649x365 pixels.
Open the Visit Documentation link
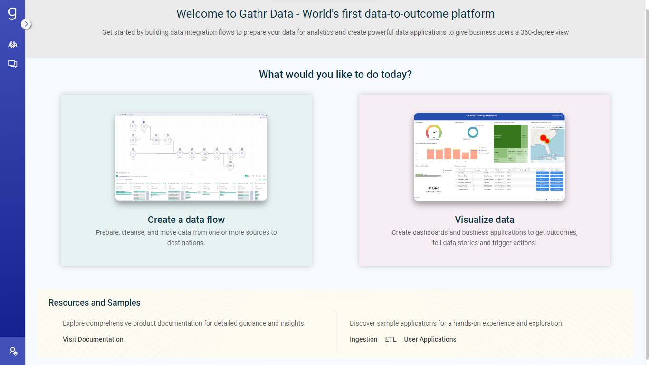click(x=93, y=339)
